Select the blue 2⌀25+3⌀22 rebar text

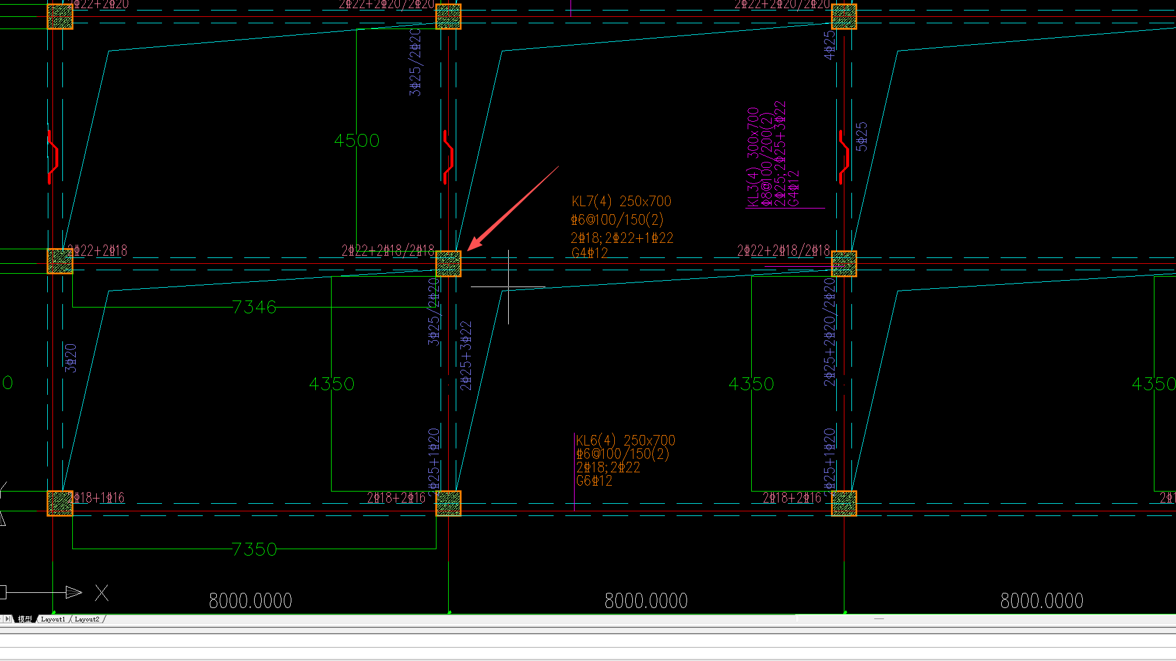(466, 355)
